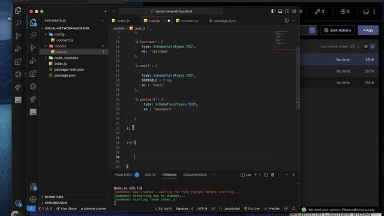Click the + Key button
The height and width of the screenshot is (216, 384).
[368, 31]
